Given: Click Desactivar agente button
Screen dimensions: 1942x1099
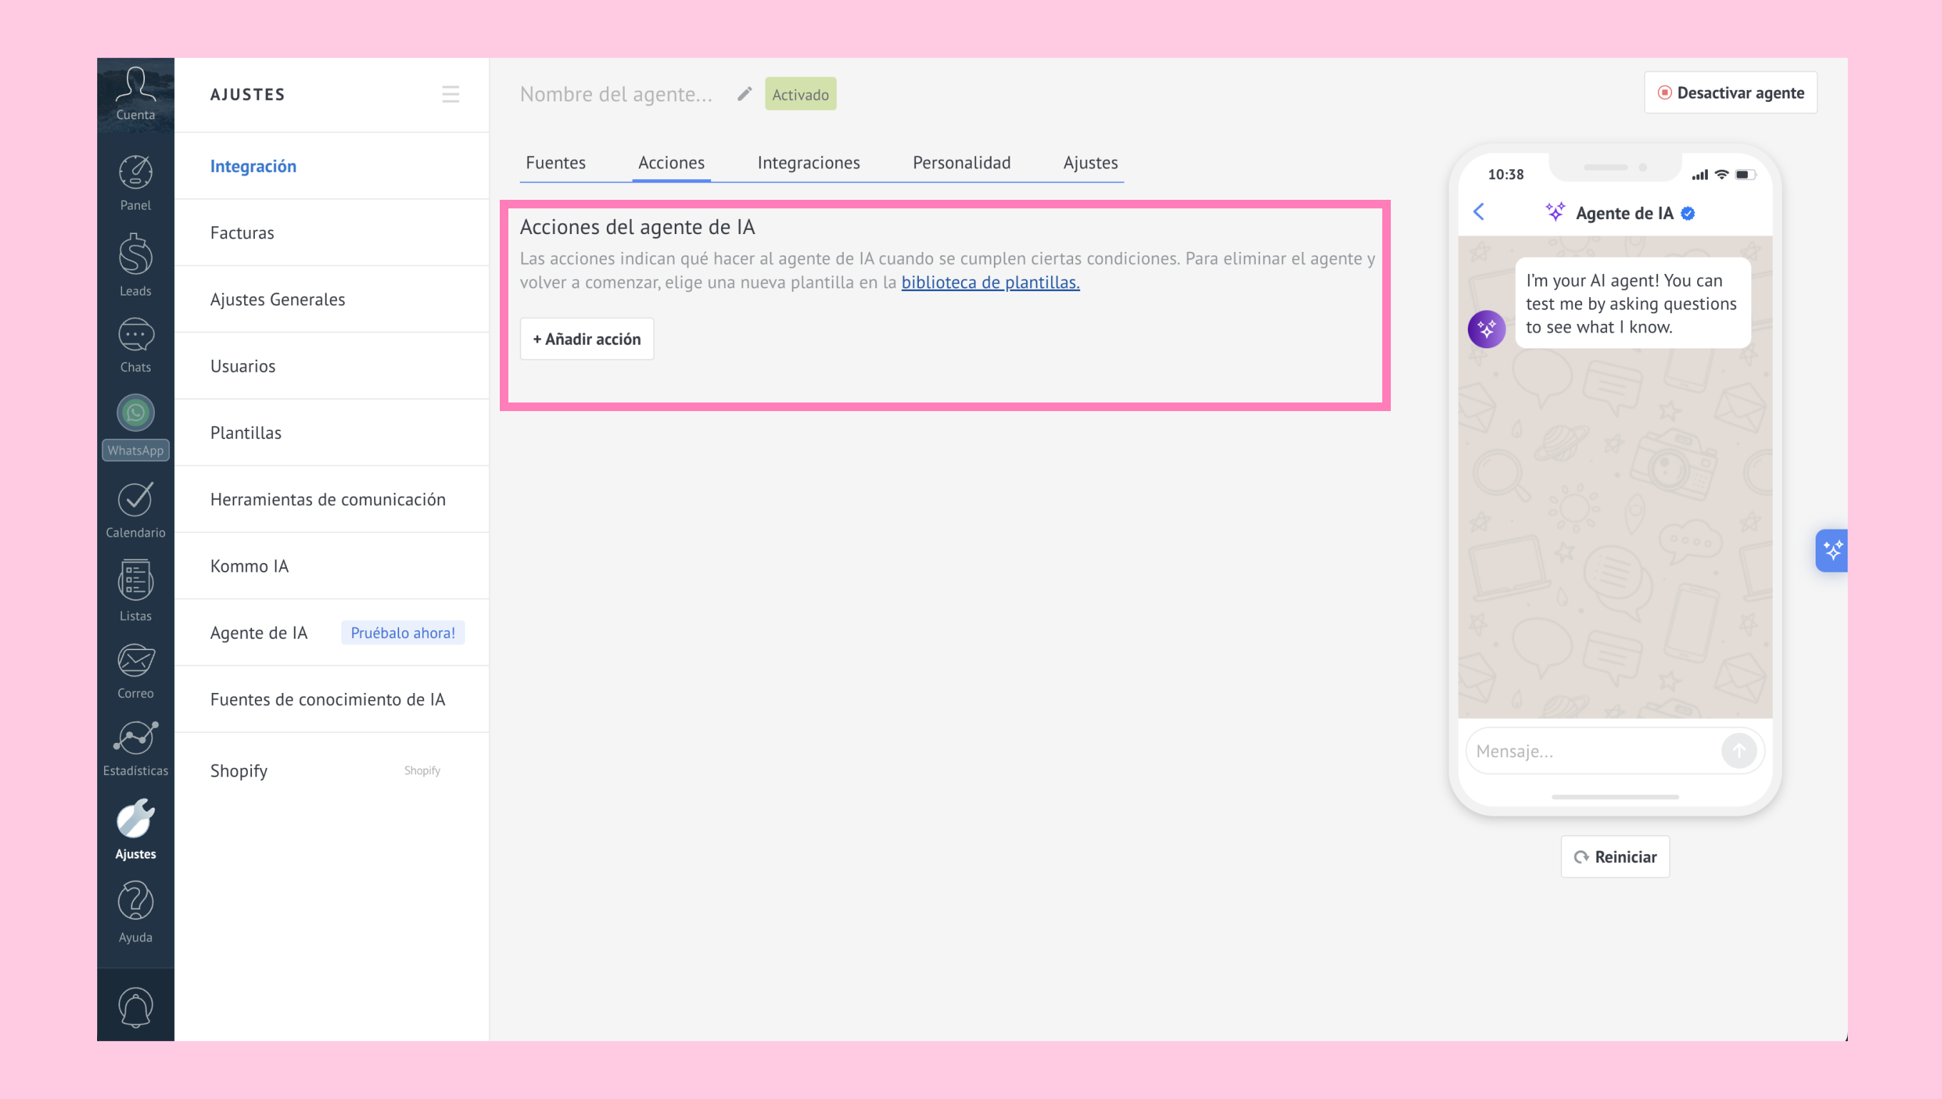Looking at the screenshot, I should tap(1731, 93).
